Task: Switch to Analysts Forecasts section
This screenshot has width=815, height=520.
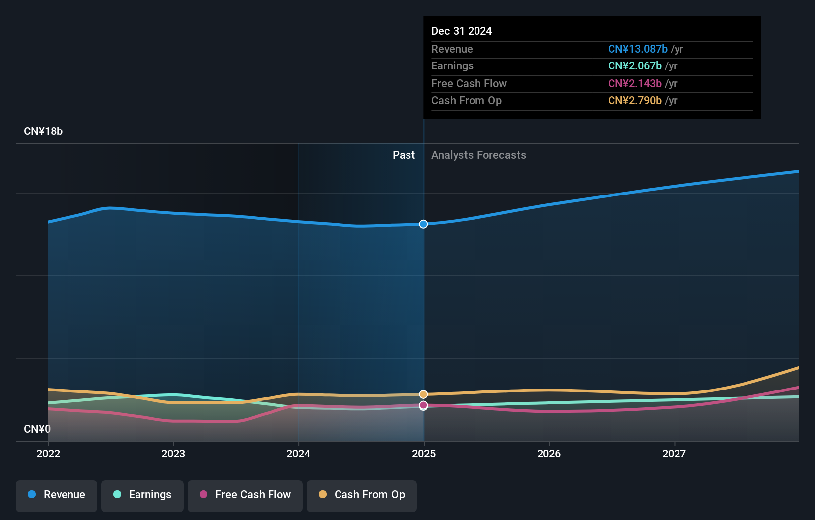Action: click(x=478, y=155)
